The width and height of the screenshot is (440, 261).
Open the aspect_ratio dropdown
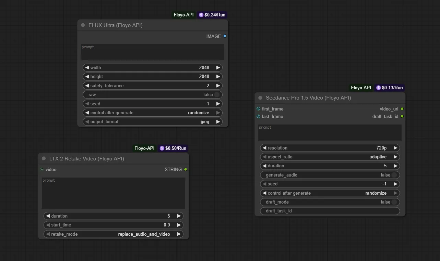pyautogui.click(x=330, y=157)
